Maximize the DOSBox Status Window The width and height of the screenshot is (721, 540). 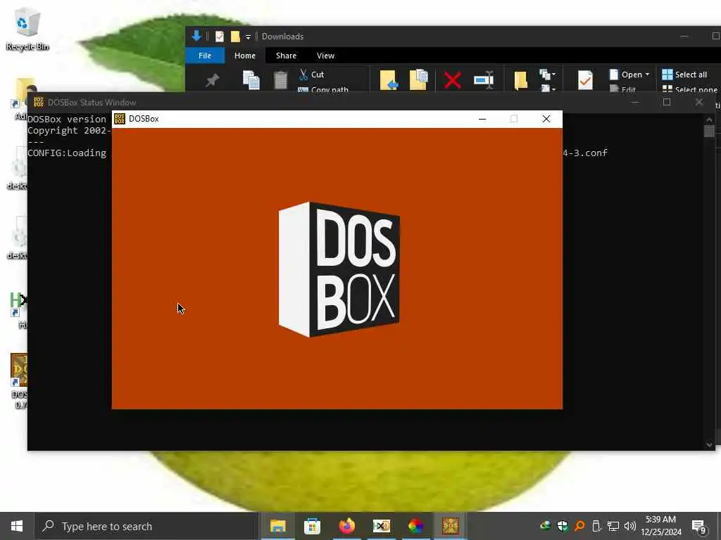tap(667, 103)
